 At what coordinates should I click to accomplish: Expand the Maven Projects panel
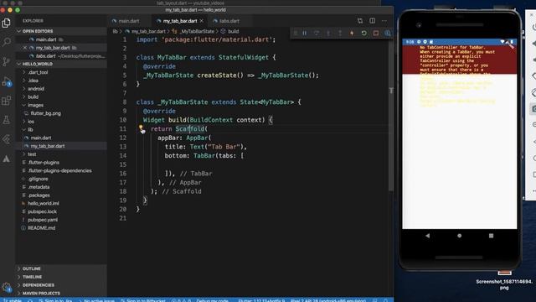pos(61,294)
